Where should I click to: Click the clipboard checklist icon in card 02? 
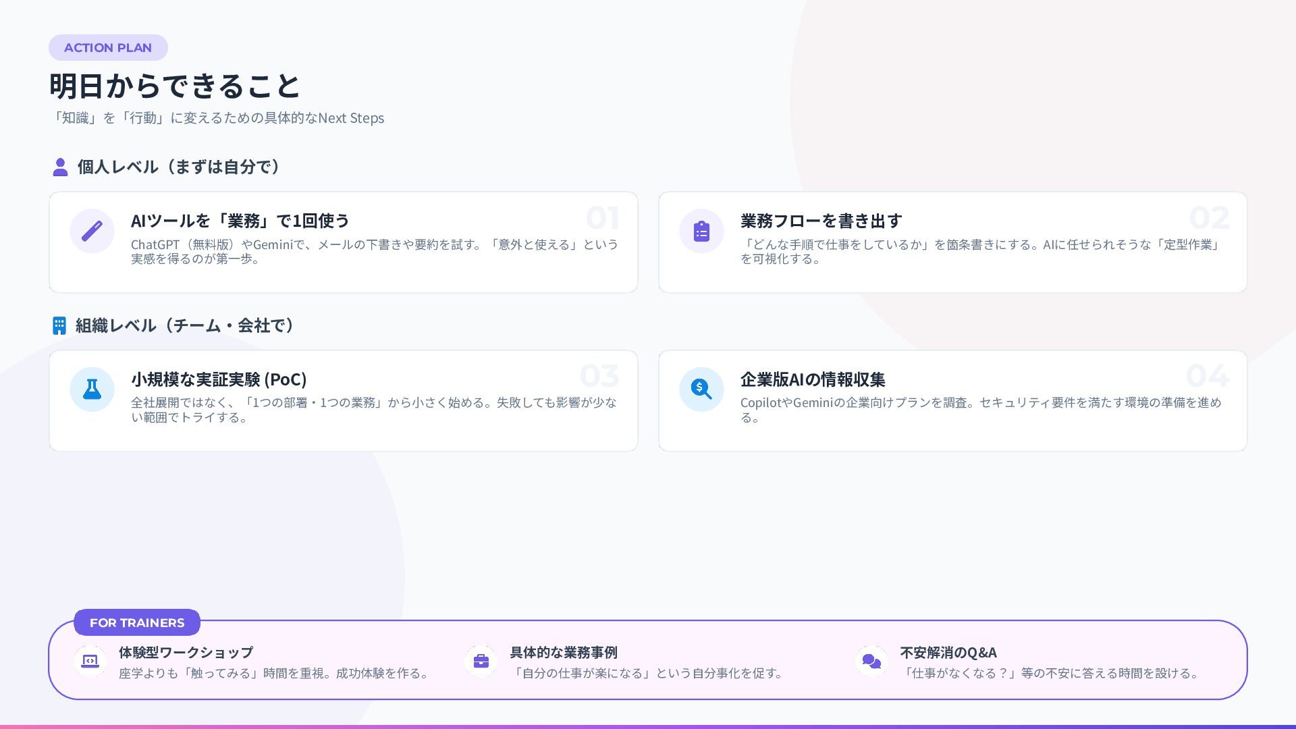tap(701, 231)
